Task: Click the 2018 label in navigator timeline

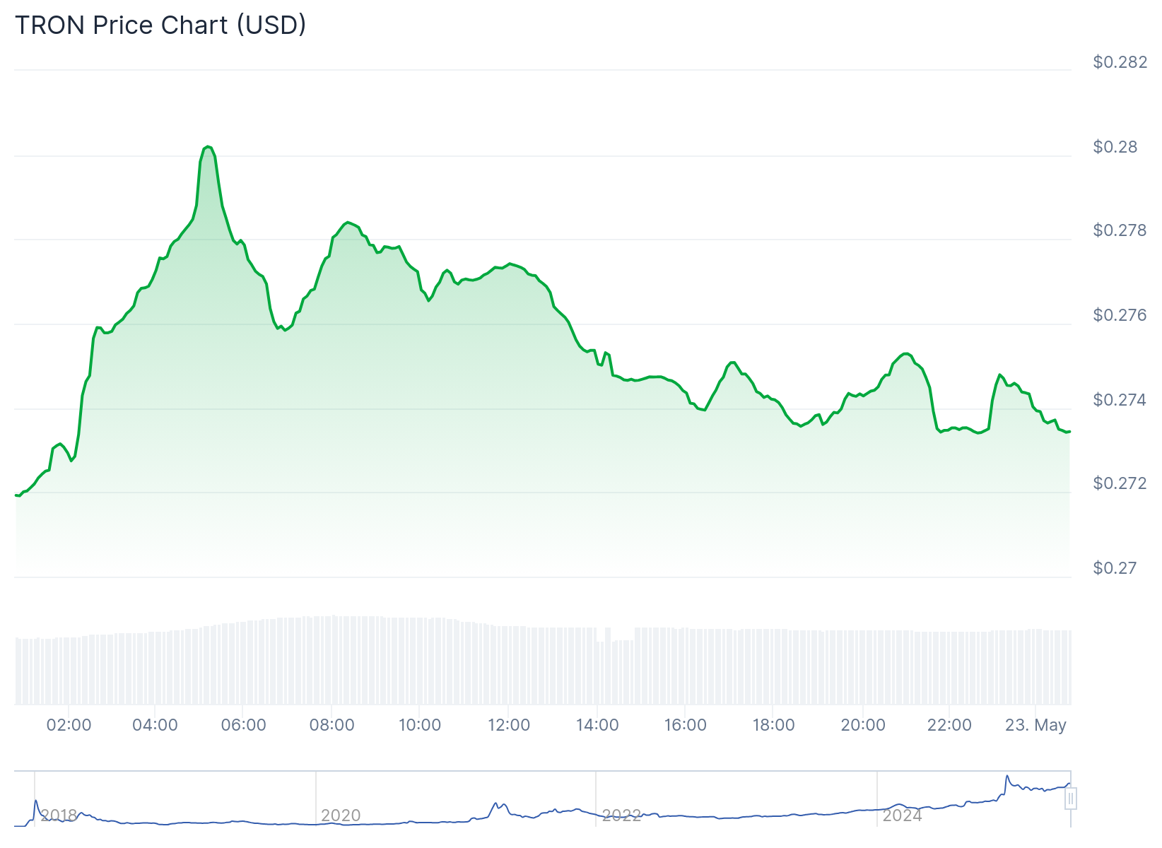Action: pyautogui.click(x=58, y=815)
